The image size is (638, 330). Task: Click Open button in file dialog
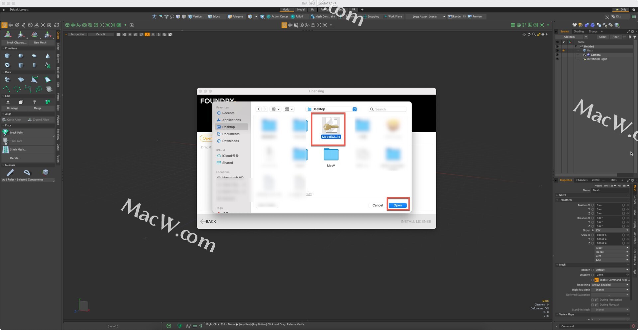pyautogui.click(x=398, y=205)
